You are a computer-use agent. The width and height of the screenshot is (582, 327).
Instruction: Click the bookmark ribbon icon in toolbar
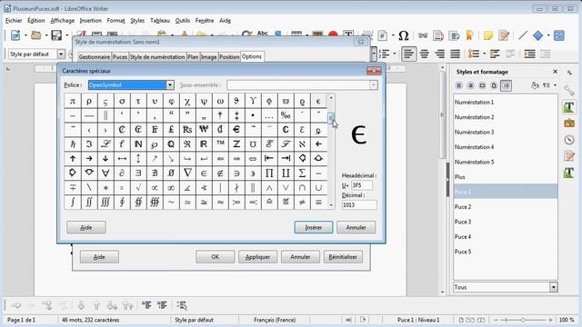pos(469,35)
